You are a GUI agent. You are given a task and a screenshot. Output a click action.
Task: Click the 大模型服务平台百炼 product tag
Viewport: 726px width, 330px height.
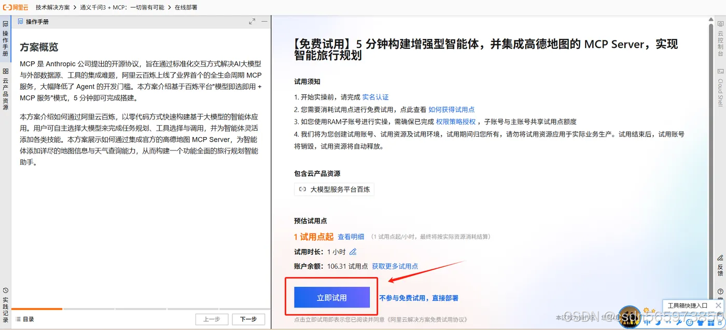[334, 189]
